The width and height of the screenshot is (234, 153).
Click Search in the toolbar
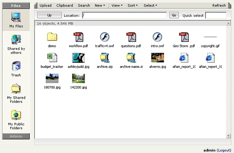click(x=84, y=6)
